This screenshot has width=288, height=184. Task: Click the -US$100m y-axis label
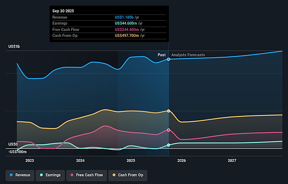tap(17, 152)
